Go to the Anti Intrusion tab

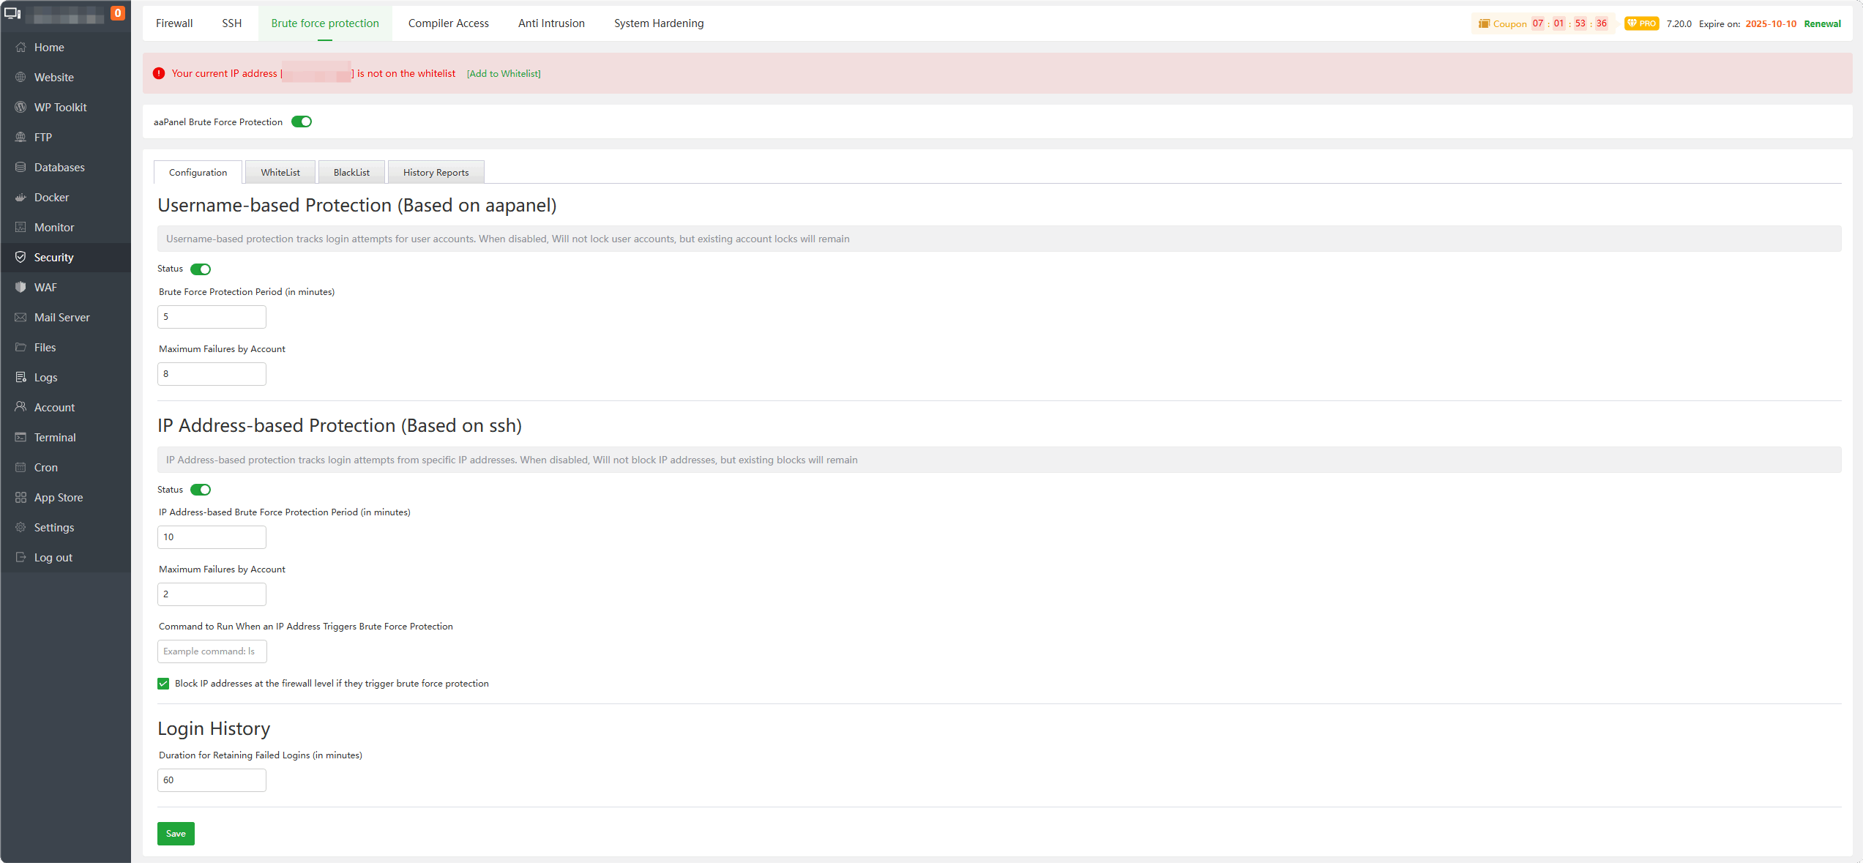[551, 23]
